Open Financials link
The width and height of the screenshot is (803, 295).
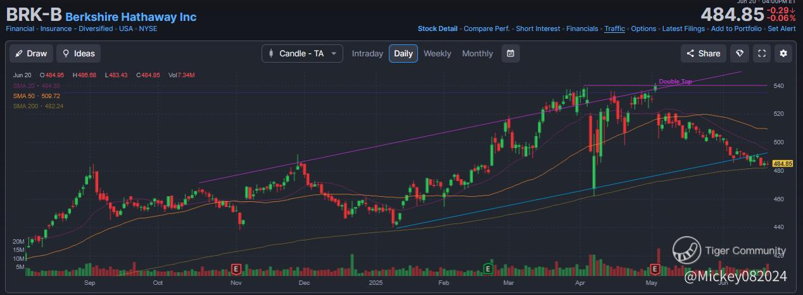582,28
